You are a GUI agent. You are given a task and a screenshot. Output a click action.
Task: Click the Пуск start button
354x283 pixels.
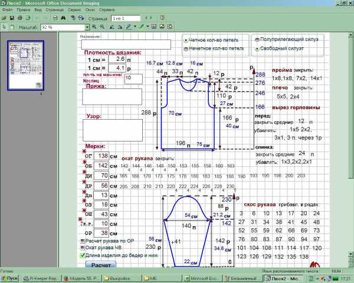click(9, 278)
